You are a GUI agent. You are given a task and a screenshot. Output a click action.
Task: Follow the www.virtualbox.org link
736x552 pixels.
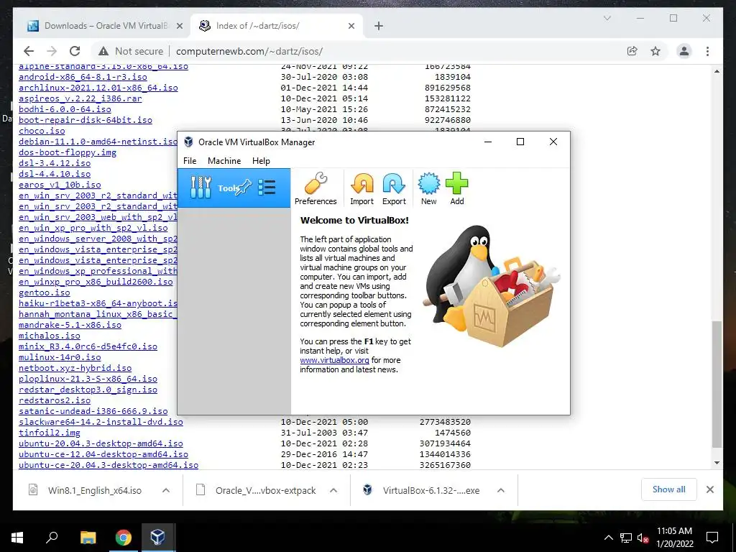click(334, 360)
